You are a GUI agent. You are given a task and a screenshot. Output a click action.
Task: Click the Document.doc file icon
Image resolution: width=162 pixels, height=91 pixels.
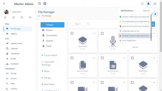pos(113,65)
